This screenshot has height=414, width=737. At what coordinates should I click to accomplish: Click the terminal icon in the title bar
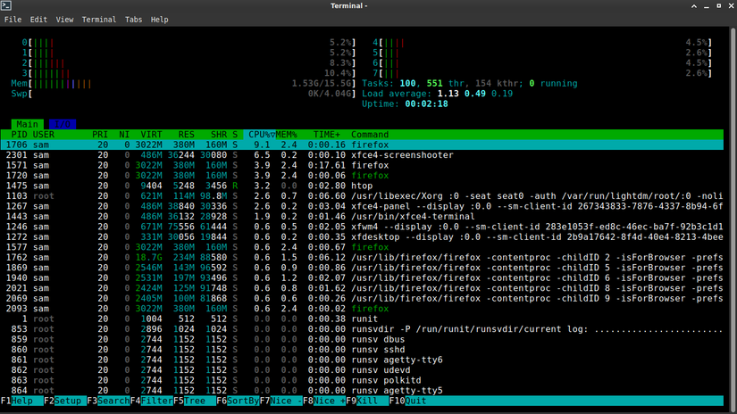point(6,6)
